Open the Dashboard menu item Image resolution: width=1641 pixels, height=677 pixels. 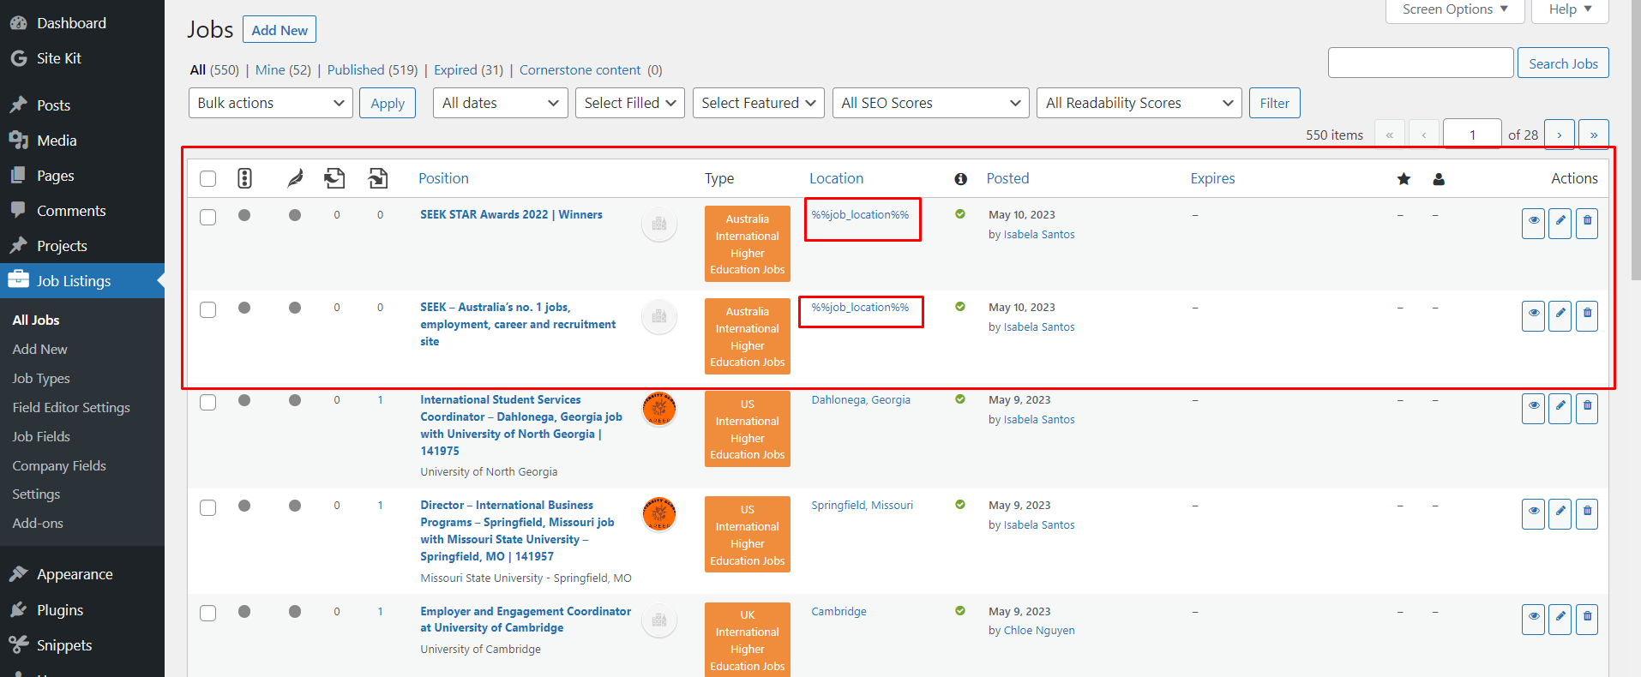tap(71, 23)
